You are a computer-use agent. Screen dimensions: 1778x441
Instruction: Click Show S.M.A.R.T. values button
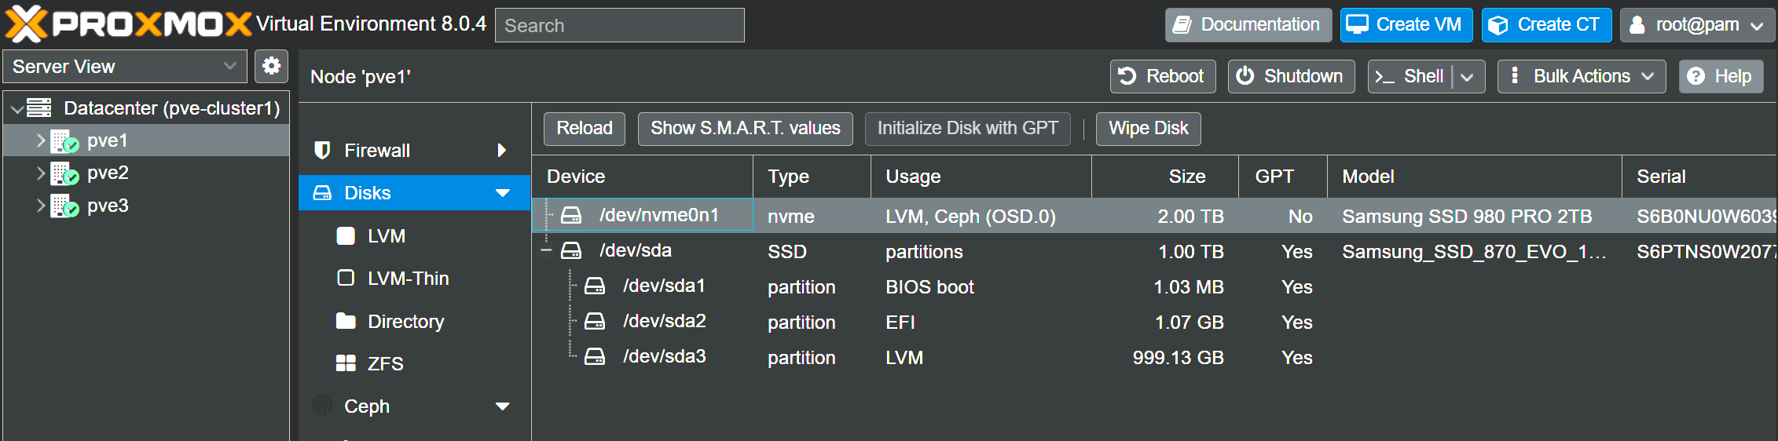[x=745, y=129]
